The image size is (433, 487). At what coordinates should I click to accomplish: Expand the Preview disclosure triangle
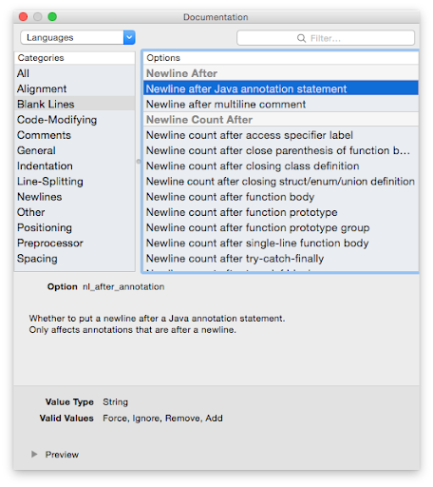coord(34,454)
